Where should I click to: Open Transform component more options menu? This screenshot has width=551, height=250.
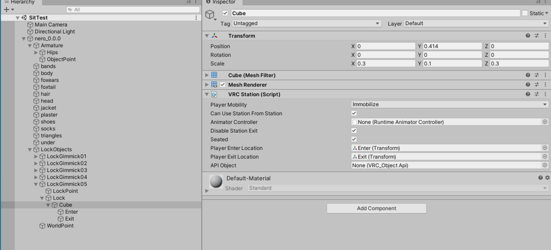point(545,36)
